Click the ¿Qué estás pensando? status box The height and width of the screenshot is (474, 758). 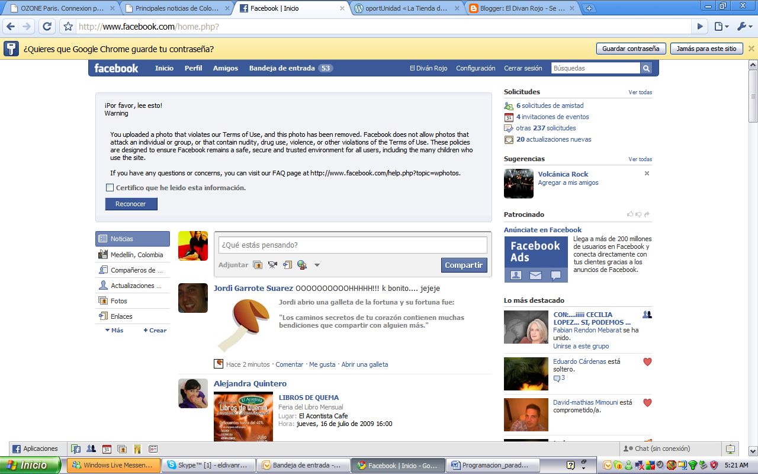coord(353,245)
